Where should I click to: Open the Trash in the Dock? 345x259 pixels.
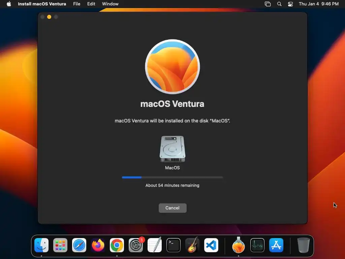tap(304, 245)
